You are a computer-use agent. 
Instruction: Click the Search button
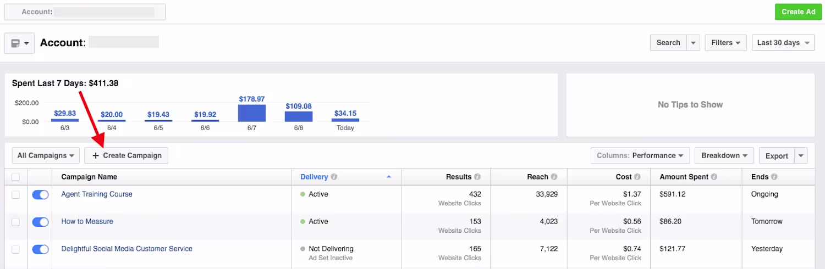click(668, 43)
